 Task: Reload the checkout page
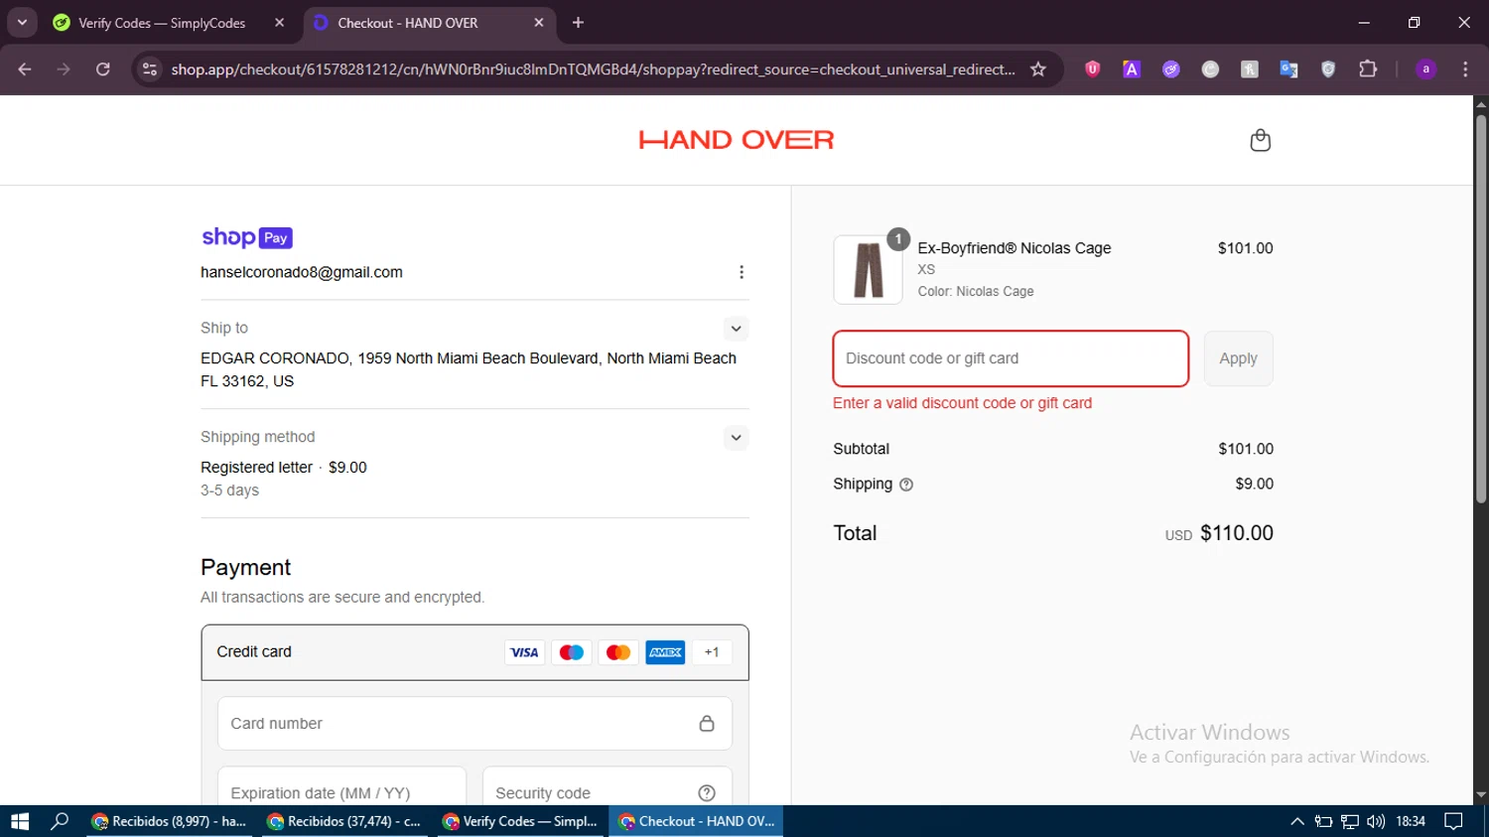pos(103,70)
